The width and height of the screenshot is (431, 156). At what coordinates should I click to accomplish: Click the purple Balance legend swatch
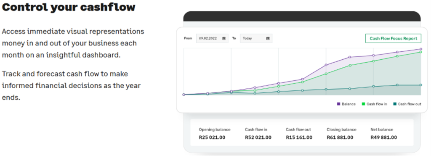[339, 104]
